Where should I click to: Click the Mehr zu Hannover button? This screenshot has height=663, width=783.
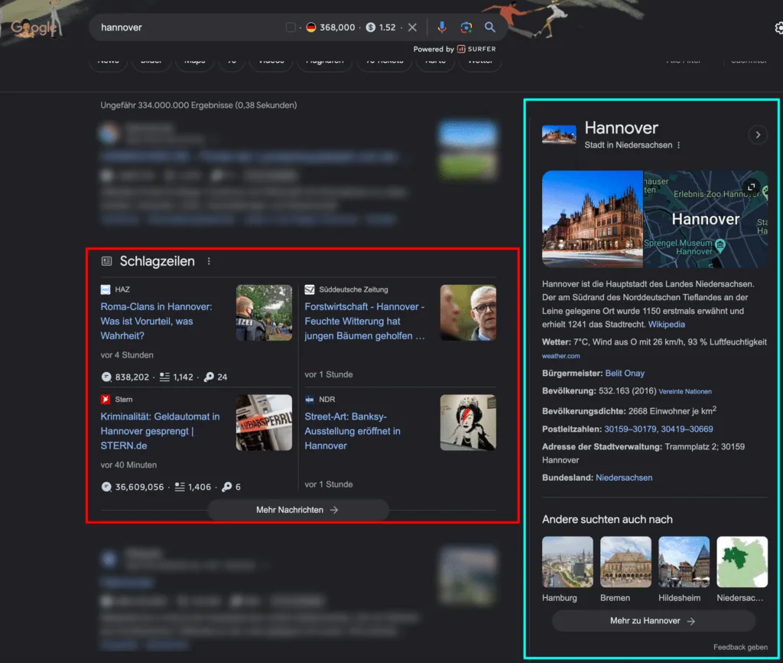[x=653, y=621]
